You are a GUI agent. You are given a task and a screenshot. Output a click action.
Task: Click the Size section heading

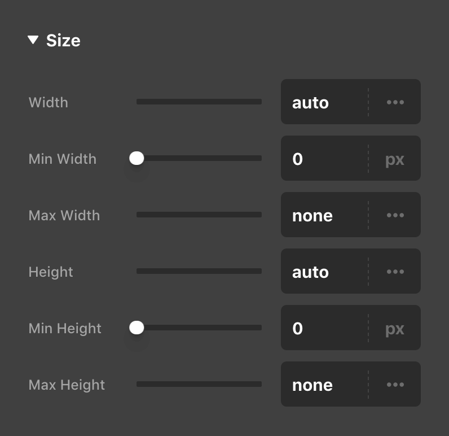(x=63, y=41)
